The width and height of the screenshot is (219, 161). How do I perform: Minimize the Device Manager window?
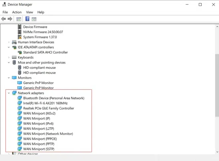pos(187,4)
